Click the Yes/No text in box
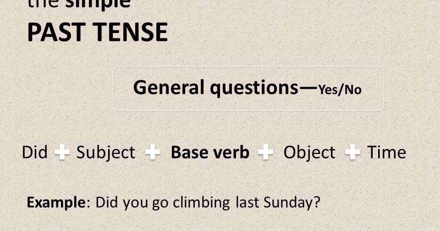This screenshot has width=440, height=231. 340,90
